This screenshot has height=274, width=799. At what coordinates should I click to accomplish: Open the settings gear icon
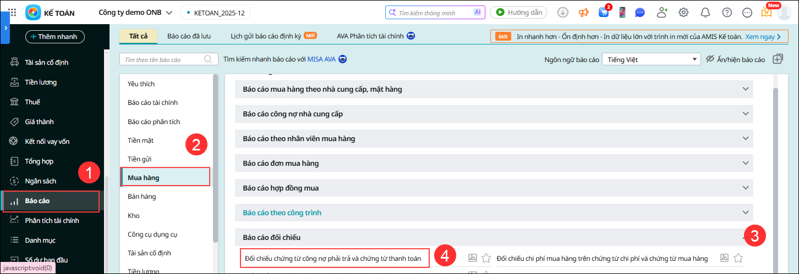click(x=683, y=12)
